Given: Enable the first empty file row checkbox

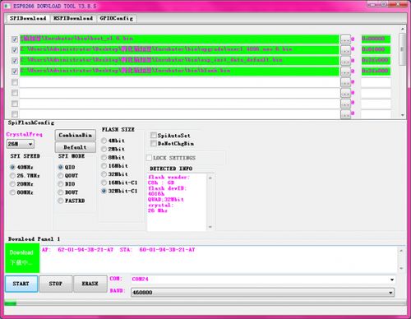Looking at the screenshot, I should 15,82.
